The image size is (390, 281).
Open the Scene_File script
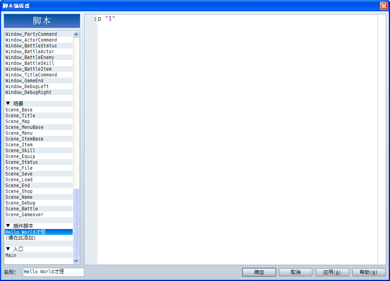click(38, 168)
